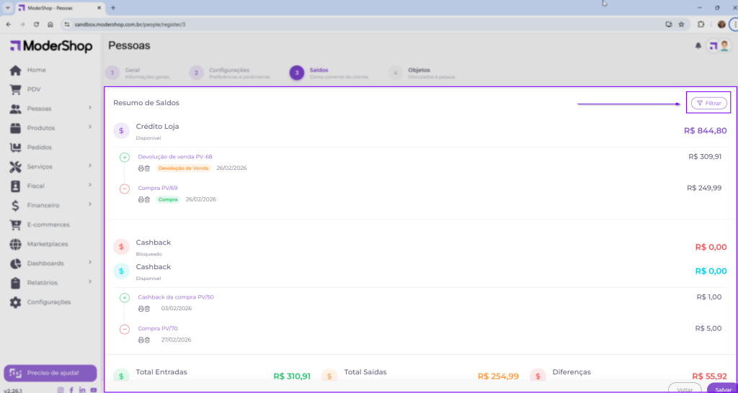Click print icon under Cashback da compra PV/50
Viewport: 738px width, 393px height.
tap(141, 308)
